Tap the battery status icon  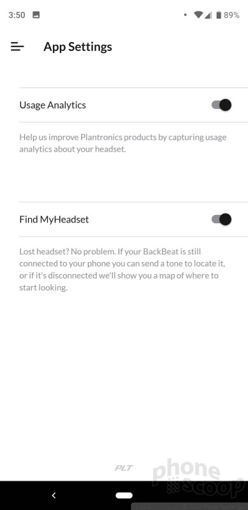(x=219, y=15)
